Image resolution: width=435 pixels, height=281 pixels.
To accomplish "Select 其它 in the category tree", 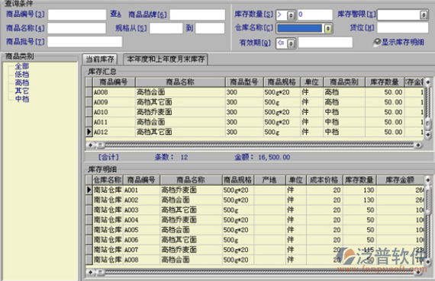I will [22, 91].
